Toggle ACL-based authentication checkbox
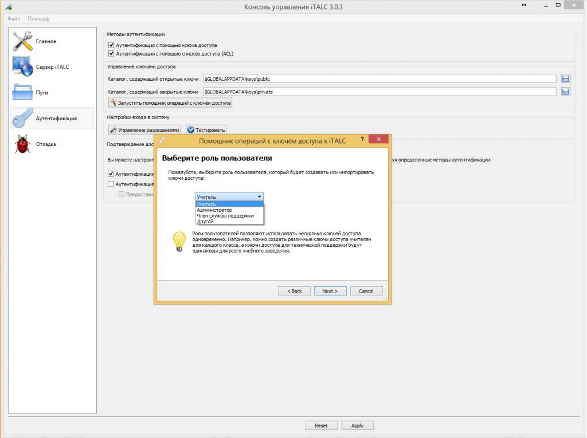This screenshot has height=438, width=587. (111, 53)
